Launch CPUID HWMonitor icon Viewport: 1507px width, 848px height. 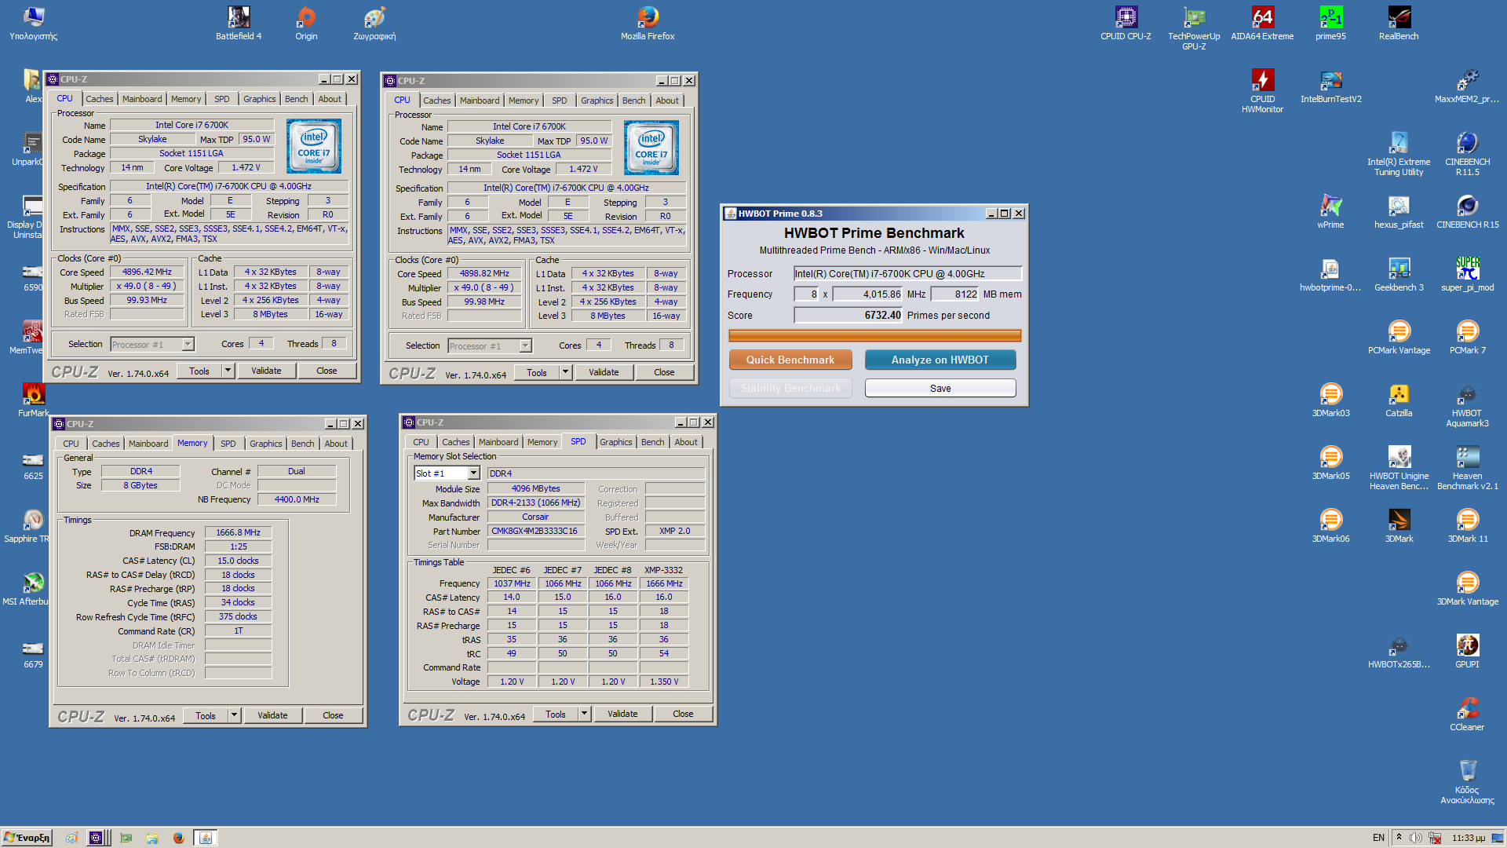(1262, 91)
